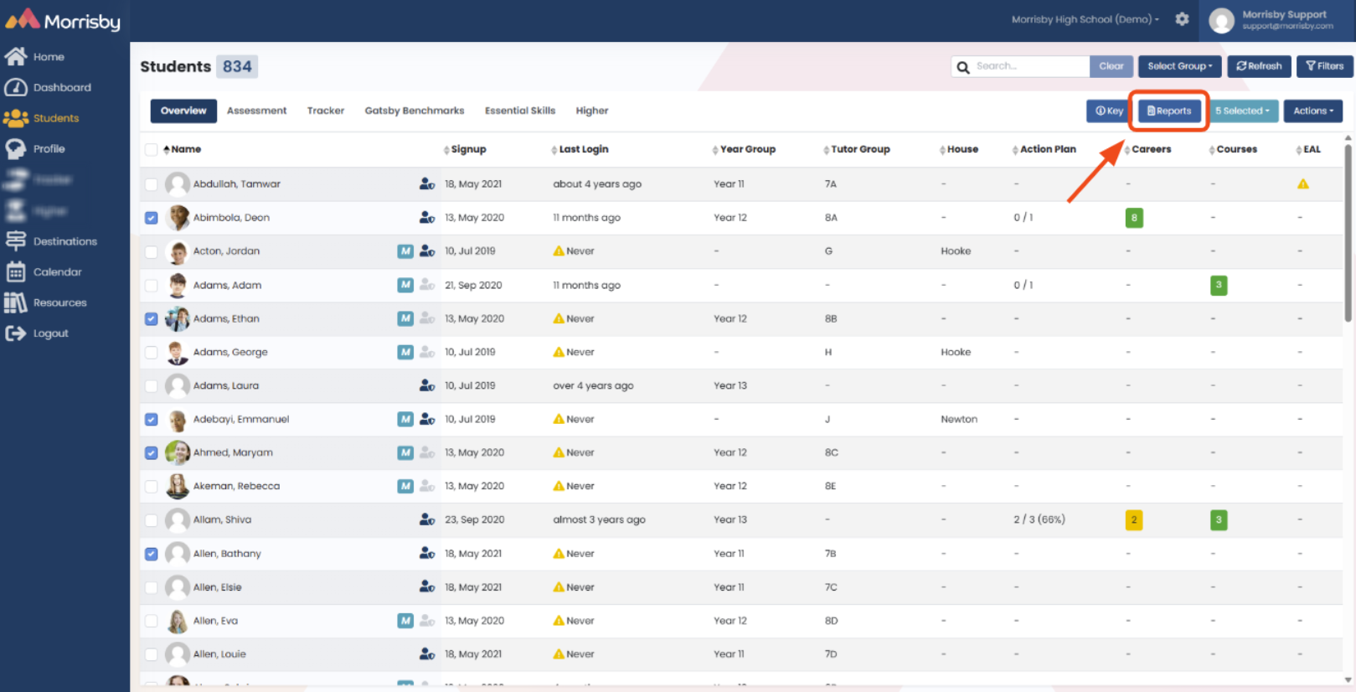Click the Morrisby logo

click(64, 20)
